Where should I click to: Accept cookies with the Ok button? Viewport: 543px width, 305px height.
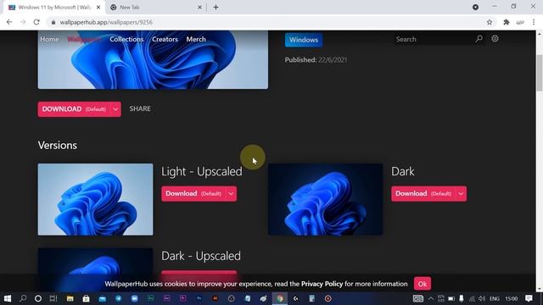point(423,284)
